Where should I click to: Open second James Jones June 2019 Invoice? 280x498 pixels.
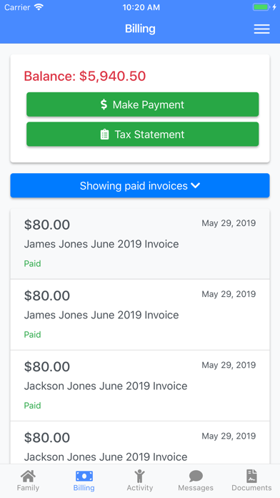click(x=140, y=315)
